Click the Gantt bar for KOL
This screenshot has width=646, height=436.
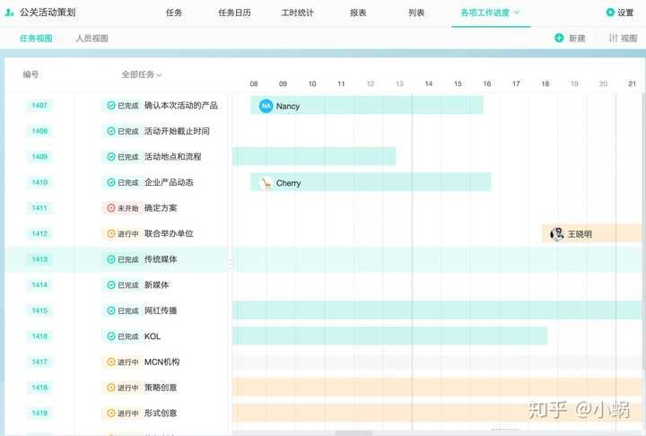coord(389,336)
